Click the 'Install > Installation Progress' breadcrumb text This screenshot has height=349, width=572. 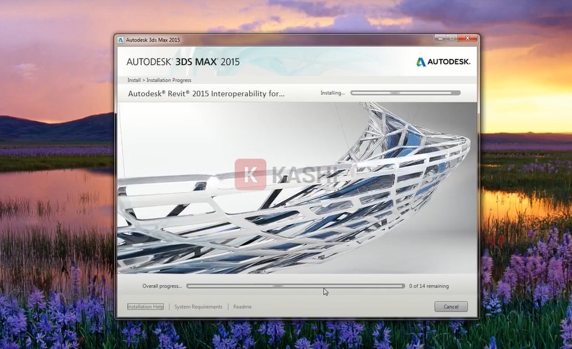(159, 80)
